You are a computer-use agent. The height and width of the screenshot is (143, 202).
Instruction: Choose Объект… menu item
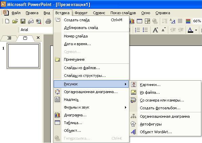91,131
